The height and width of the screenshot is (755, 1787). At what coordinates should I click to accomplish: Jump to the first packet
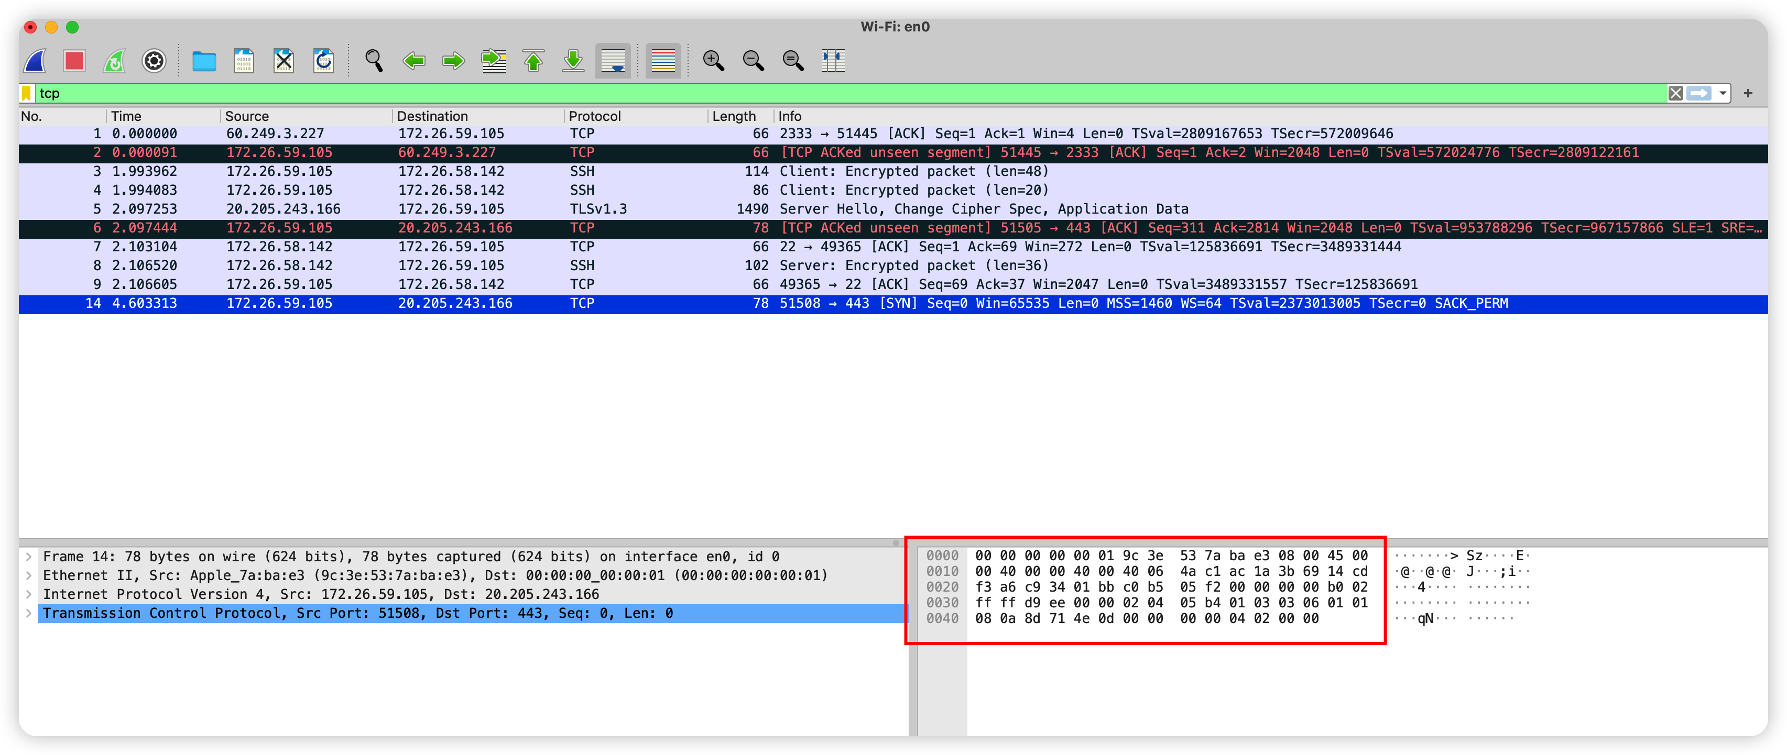coord(533,61)
